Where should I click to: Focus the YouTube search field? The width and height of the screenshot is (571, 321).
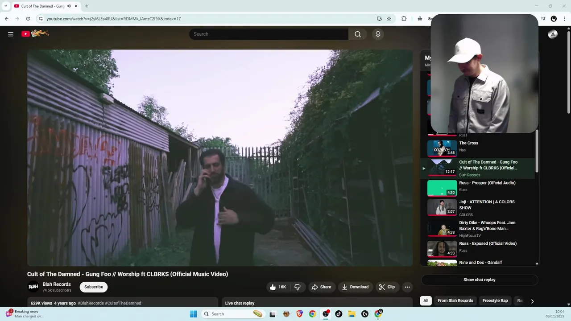269,34
